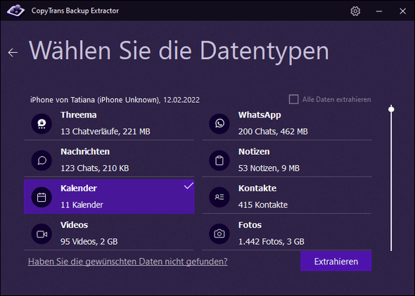Viewport: 415px width, 296px height.
Task: Click the 'Alle Daten extrahieren' label text
Action: point(337,99)
